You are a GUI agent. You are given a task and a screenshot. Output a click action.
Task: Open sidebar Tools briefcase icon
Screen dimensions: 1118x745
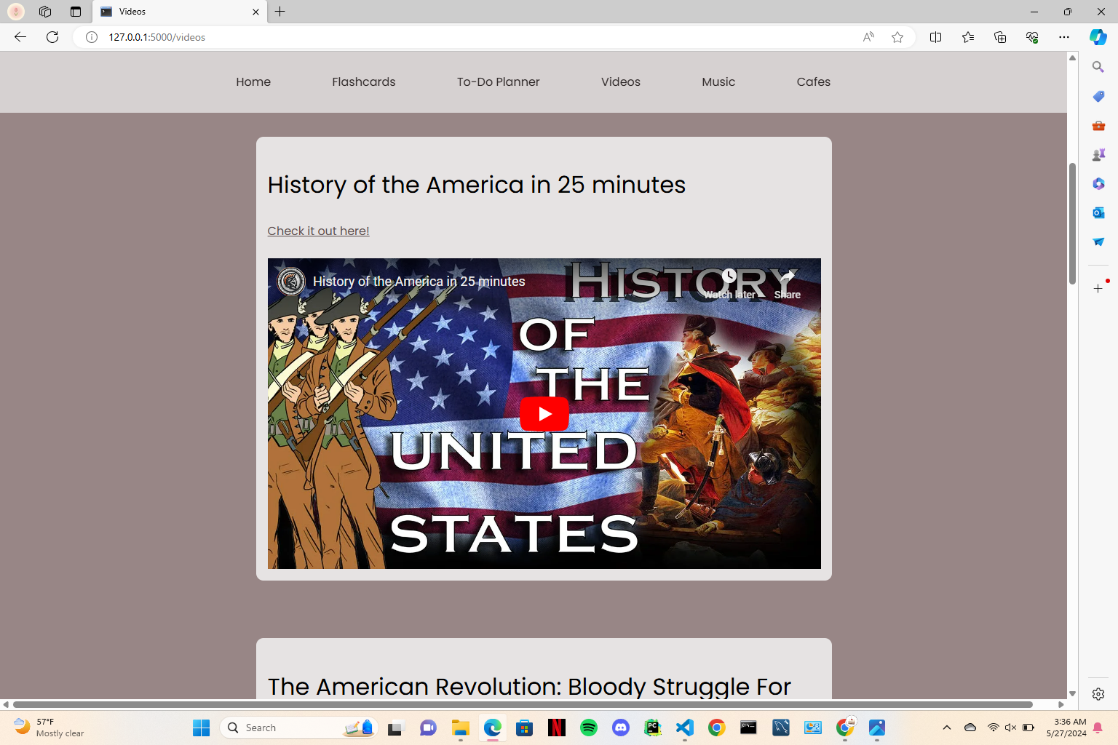point(1098,125)
